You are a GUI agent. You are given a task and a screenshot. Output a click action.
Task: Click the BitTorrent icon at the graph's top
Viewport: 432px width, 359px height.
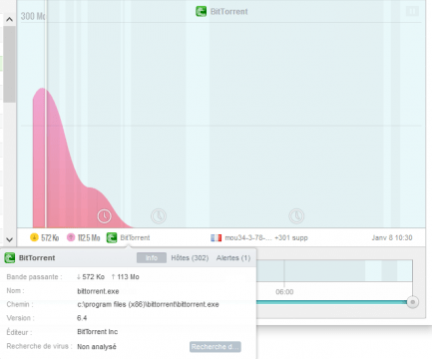pos(201,11)
